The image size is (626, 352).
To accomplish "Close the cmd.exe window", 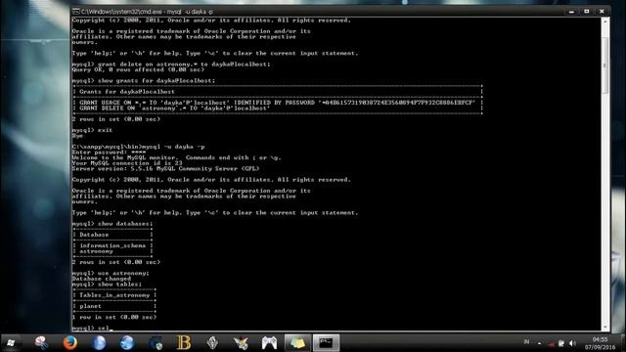I will 602,12.
